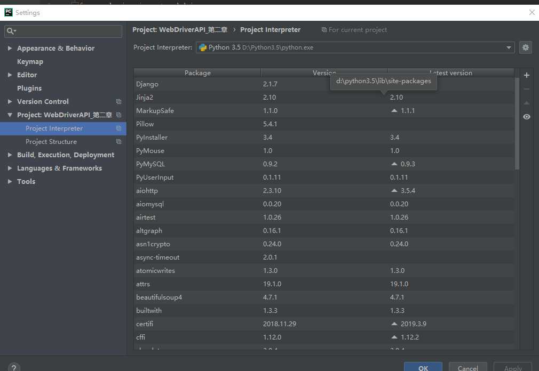Click the Python icon in interpreter field
The image size is (539, 371).
point(203,47)
